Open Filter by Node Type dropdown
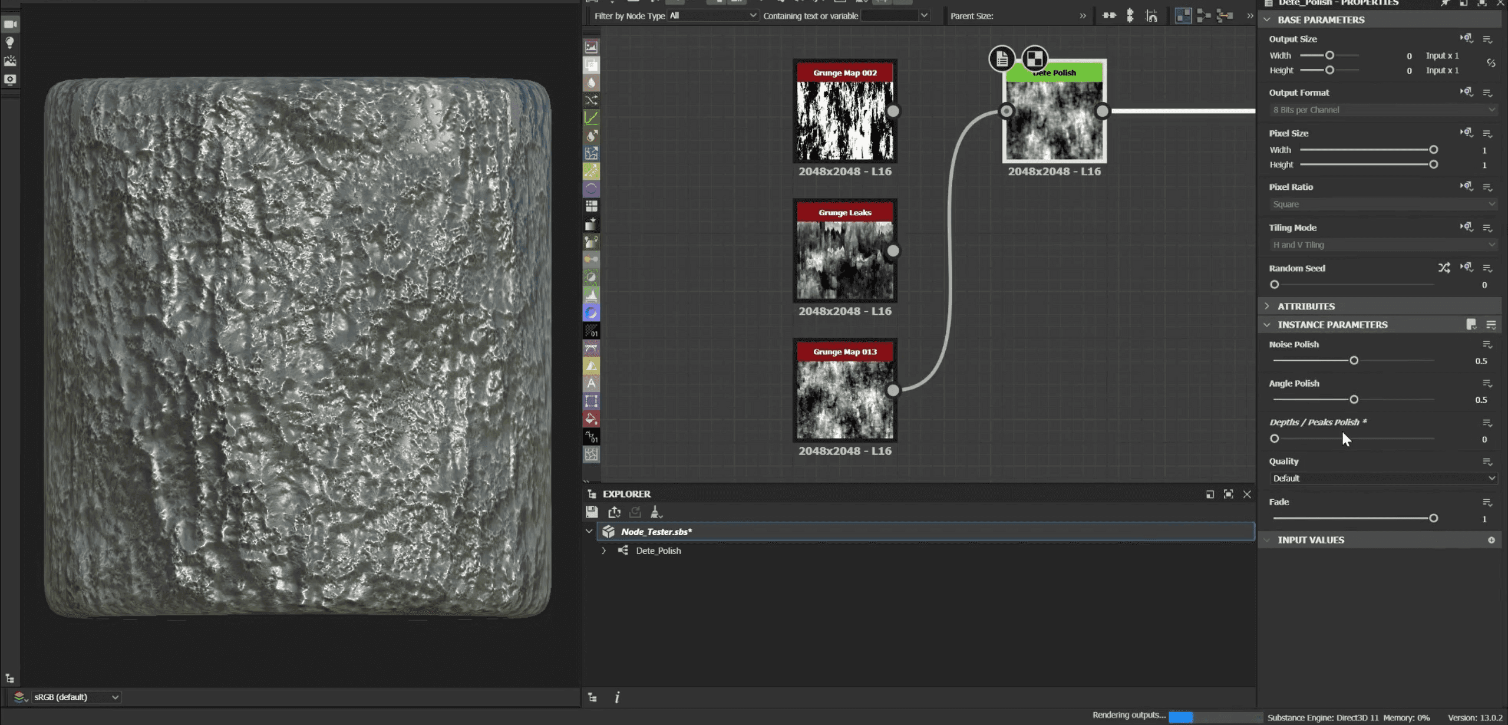The image size is (1508, 725). click(712, 16)
